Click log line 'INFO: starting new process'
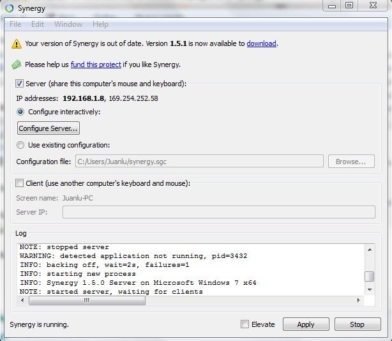The width and height of the screenshot is (392, 341). (78, 274)
